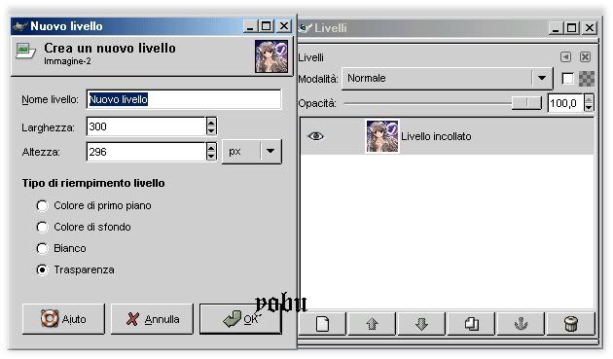Delete layer with trash can button

click(571, 324)
